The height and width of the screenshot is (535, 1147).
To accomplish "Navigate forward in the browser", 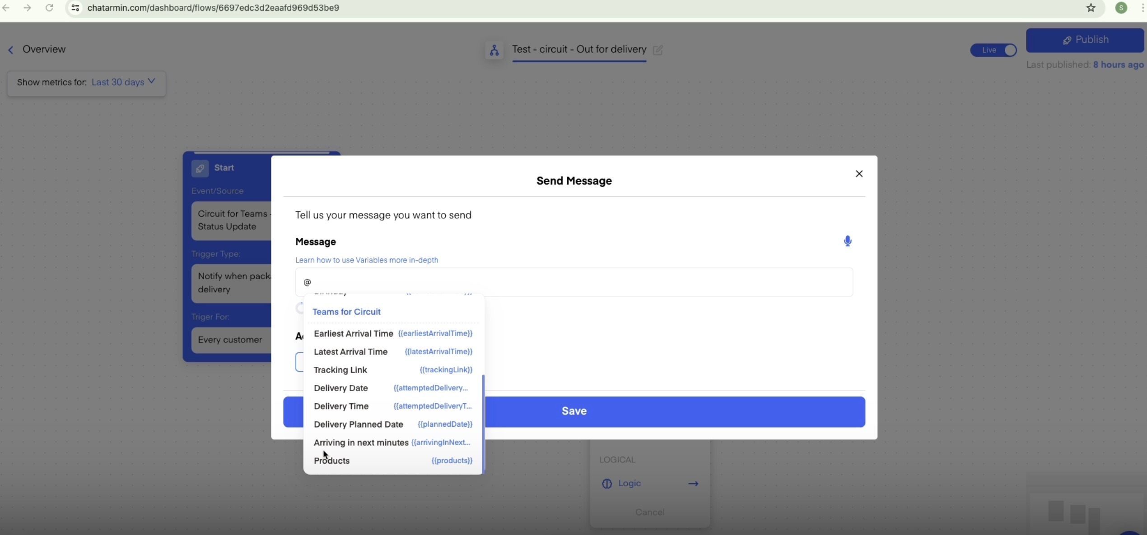I will click(x=28, y=8).
